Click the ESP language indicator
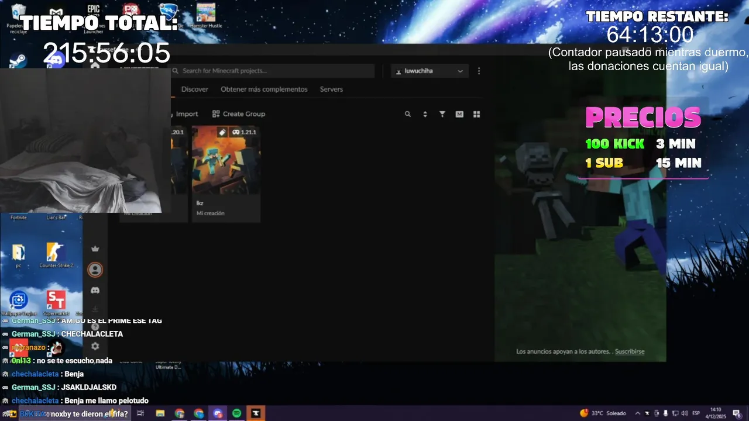Viewport: 749px width, 421px height. coord(696,413)
